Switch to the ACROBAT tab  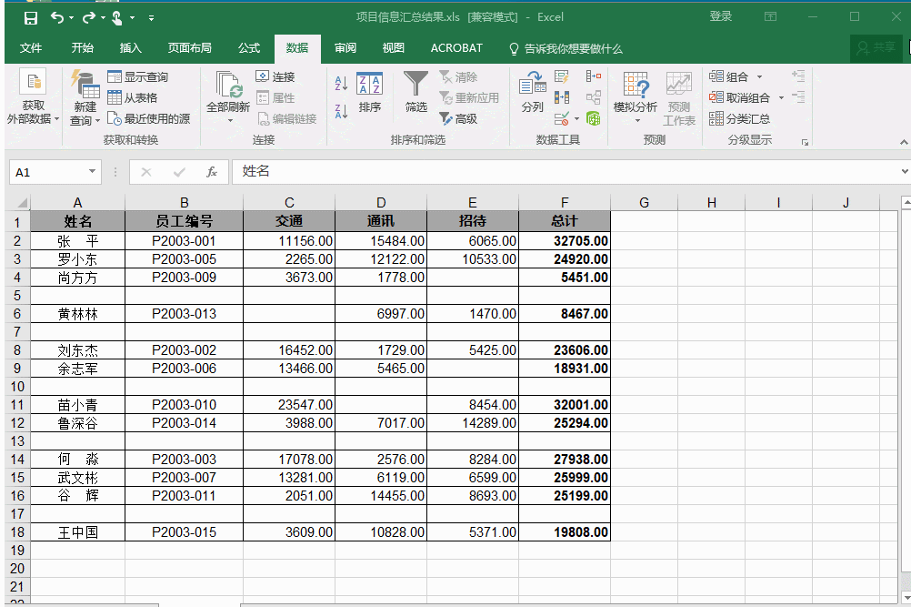[x=456, y=48]
